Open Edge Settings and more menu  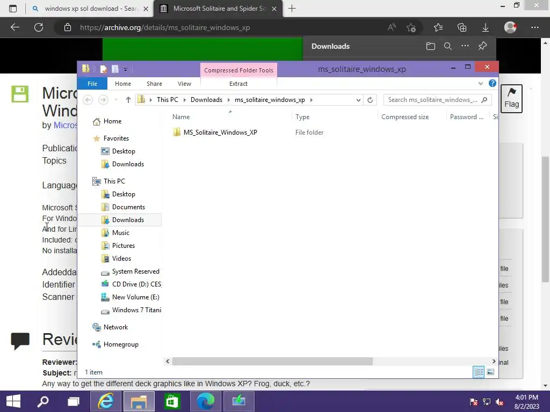534,27
